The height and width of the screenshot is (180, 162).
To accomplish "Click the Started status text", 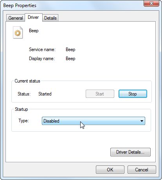I will (45, 94).
